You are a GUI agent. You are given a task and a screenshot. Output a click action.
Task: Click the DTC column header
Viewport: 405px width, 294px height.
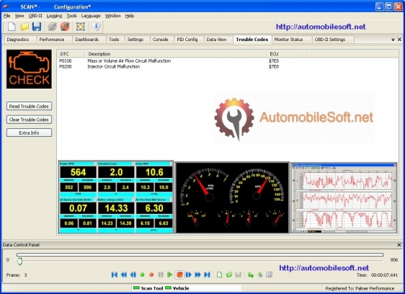[71, 54]
